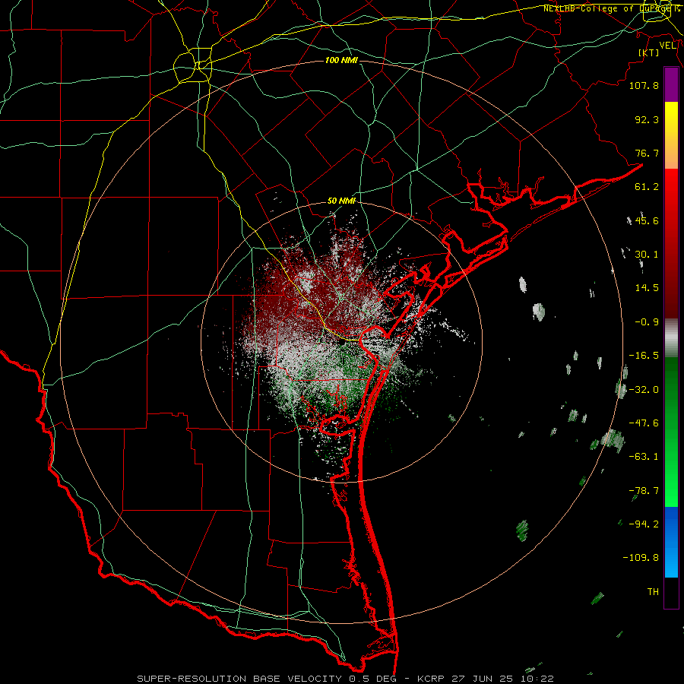The image size is (684, 684).
Task: Click the purple color bar segment
Action: coord(671,85)
